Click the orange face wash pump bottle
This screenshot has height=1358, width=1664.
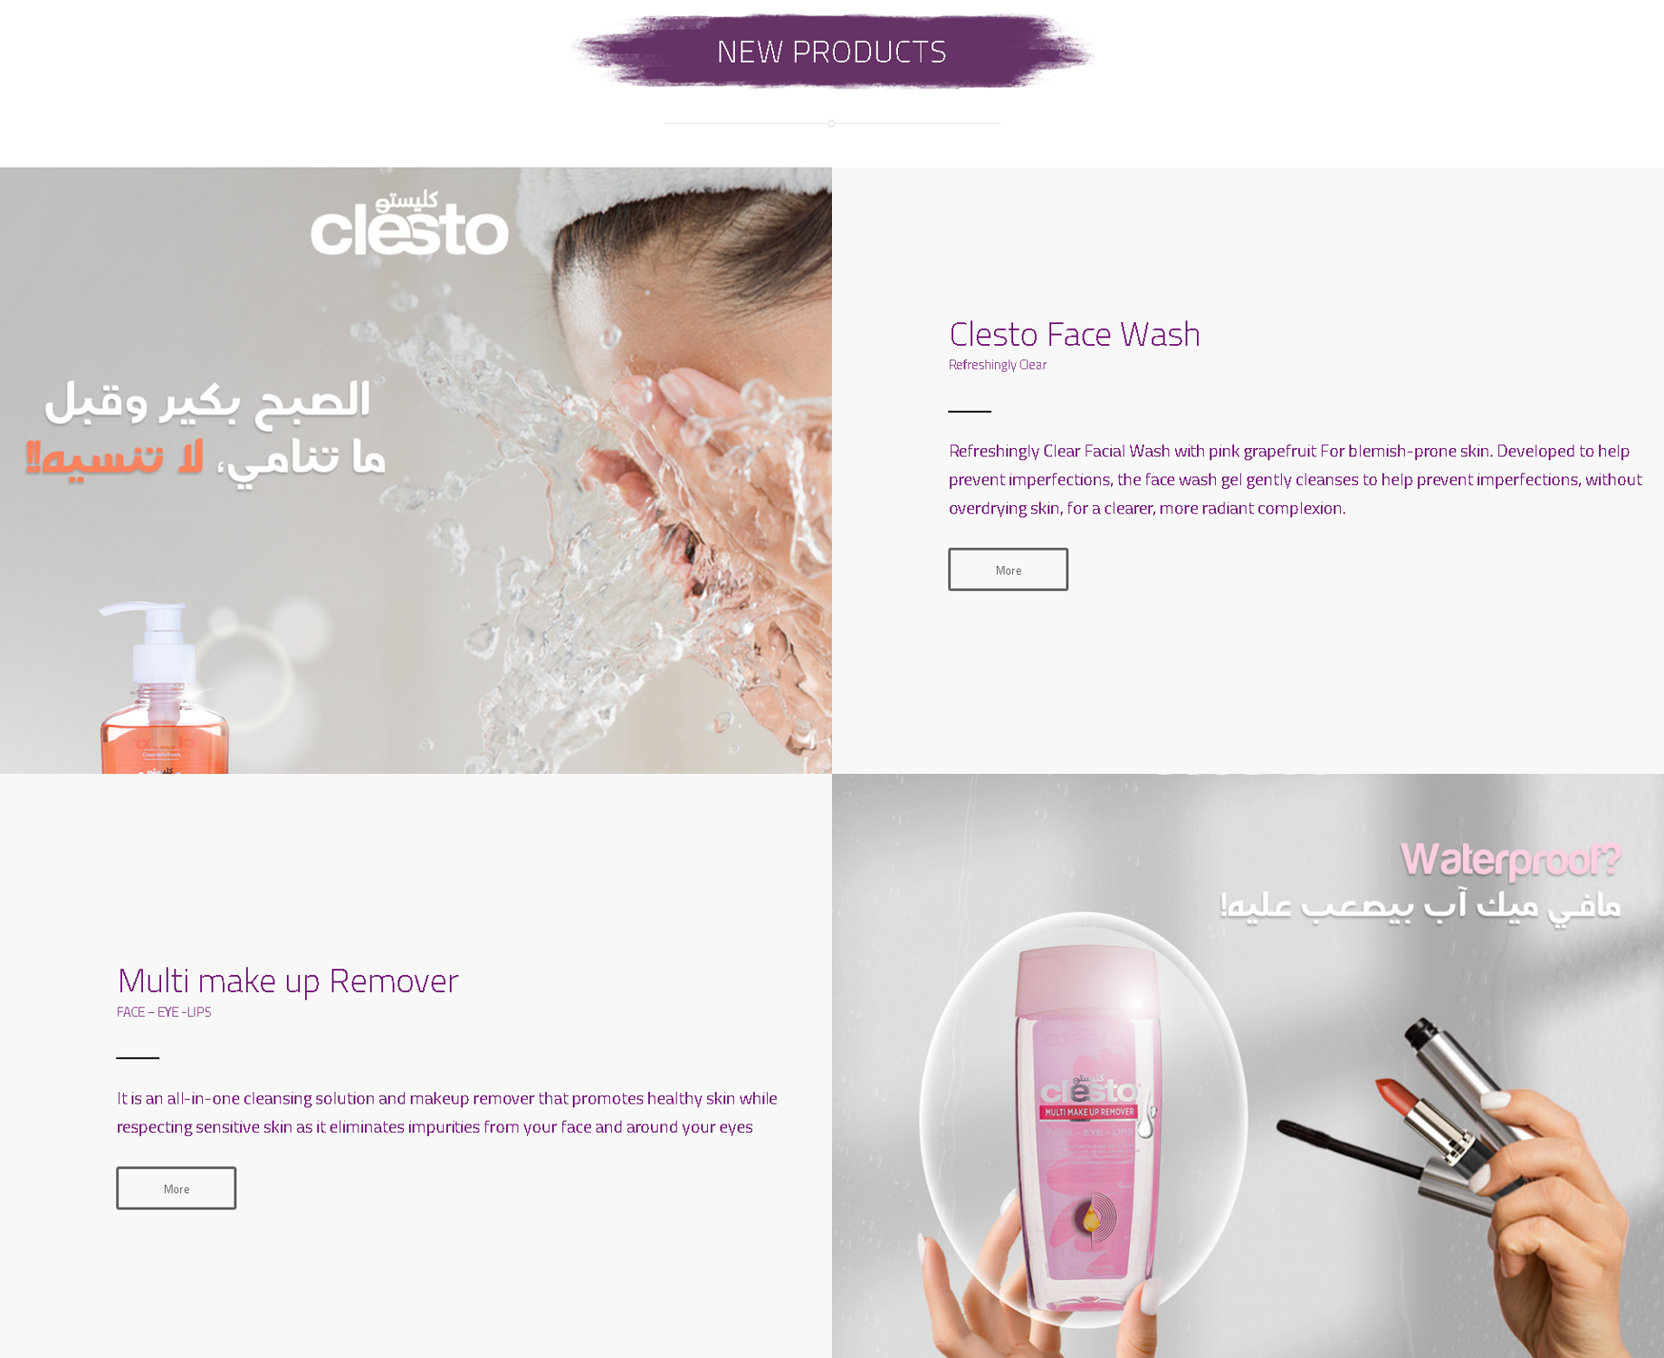click(164, 688)
